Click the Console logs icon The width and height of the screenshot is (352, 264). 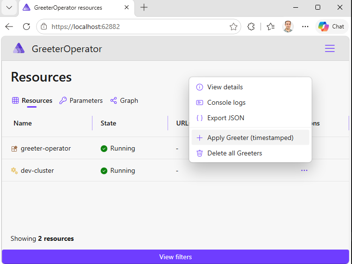click(x=199, y=103)
